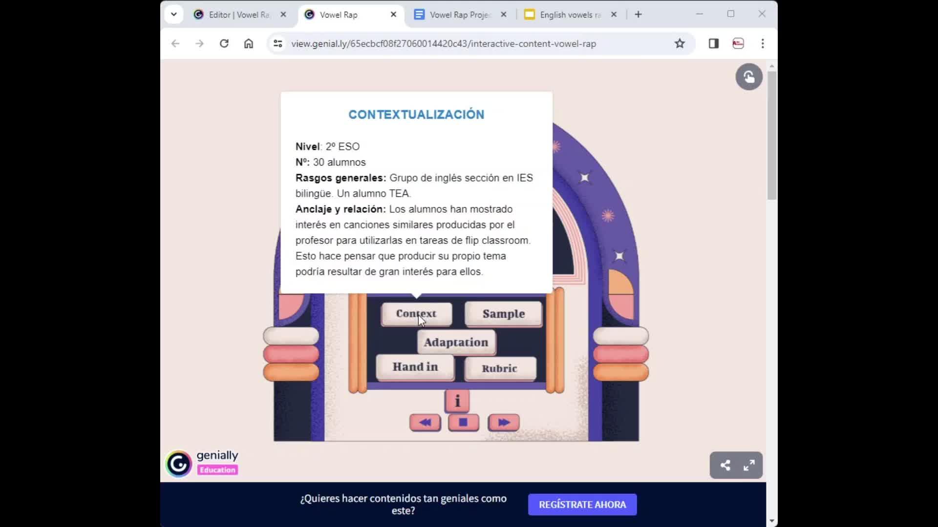View site information icon in address bar
This screenshot has height=527, width=938.
(x=277, y=43)
